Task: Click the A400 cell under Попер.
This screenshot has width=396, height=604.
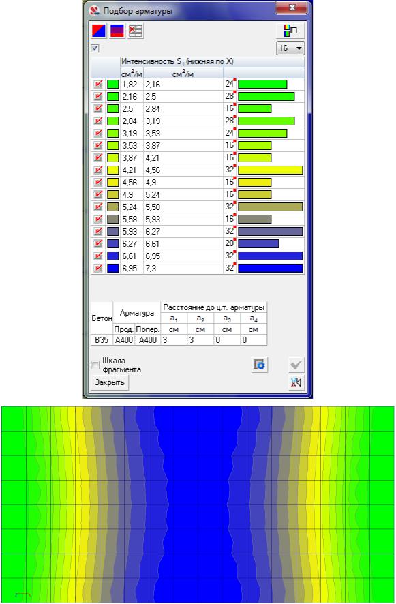Action: click(147, 340)
